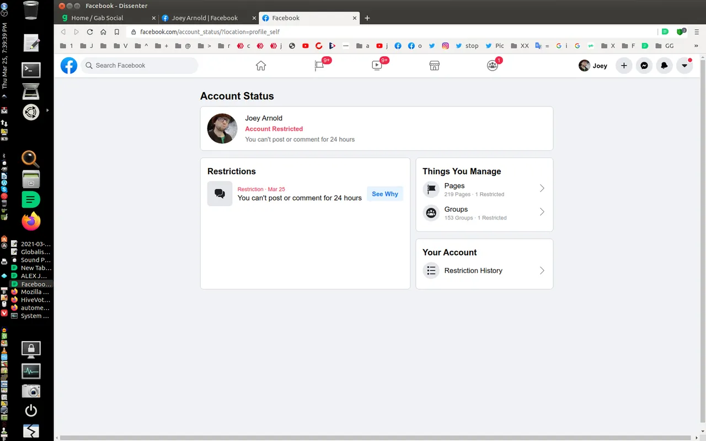706x441 pixels.
Task: Open the Groups row under Things You Manage
Action: (484, 213)
